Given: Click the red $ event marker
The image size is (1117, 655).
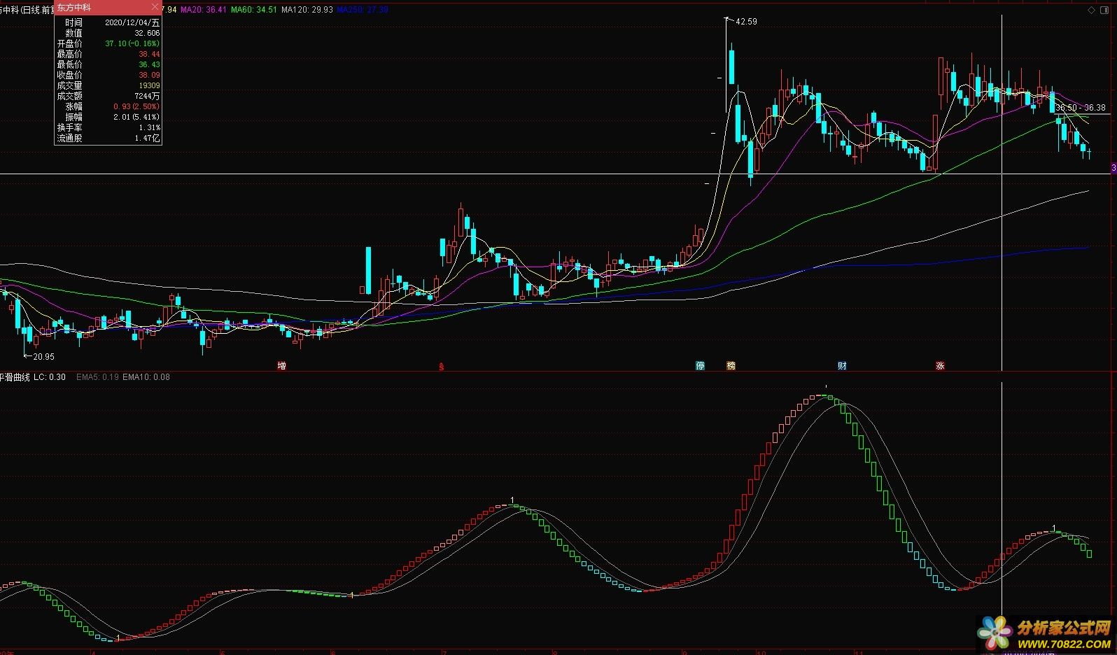Looking at the screenshot, I should [x=441, y=366].
